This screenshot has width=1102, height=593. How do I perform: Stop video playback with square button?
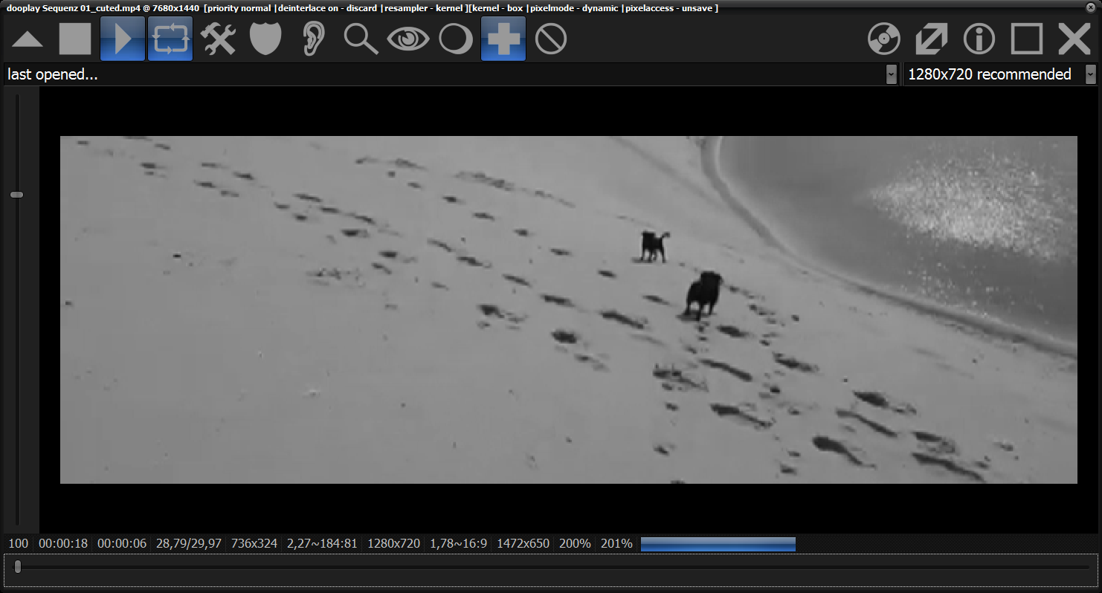point(74,39)
